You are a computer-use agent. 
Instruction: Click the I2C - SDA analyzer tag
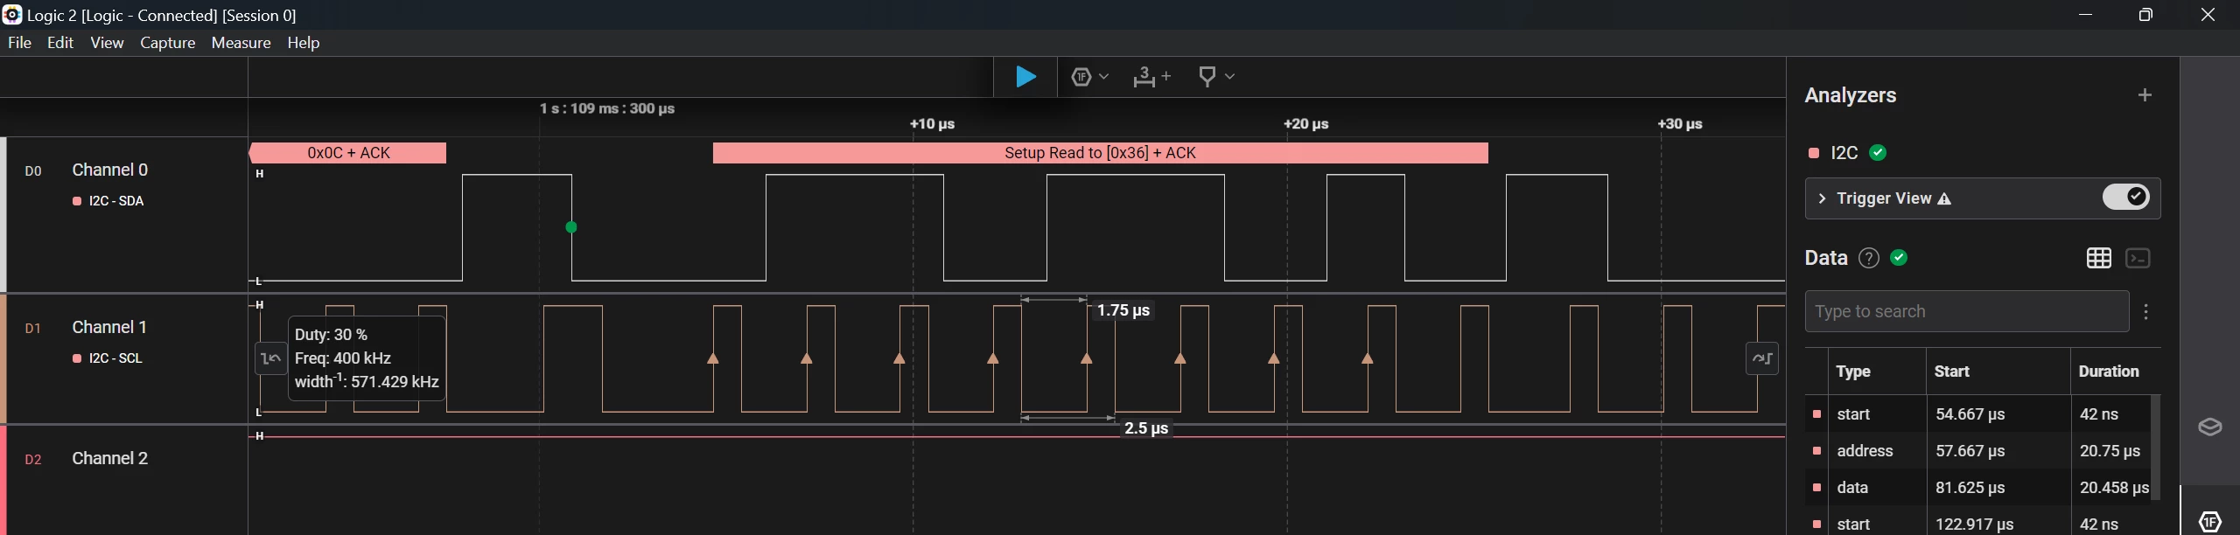click(115, 201)
